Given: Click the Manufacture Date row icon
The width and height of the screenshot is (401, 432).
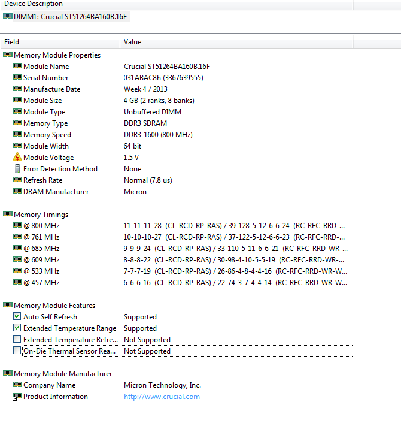Looking at the screenshot, I should coord(17,89).
